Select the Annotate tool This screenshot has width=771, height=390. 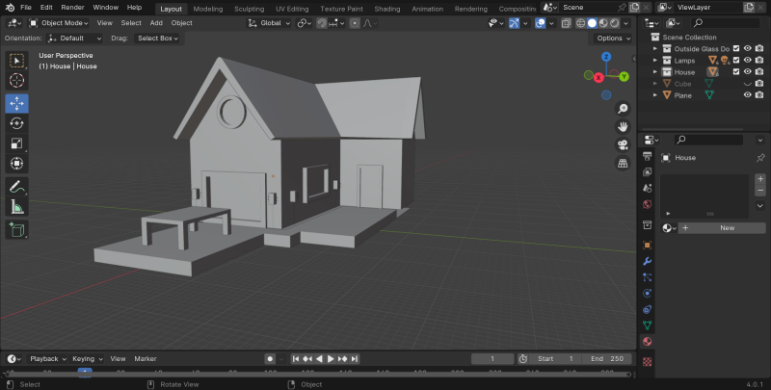point(16,187)
